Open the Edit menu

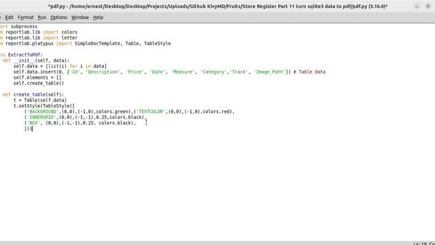pos(9,18)
